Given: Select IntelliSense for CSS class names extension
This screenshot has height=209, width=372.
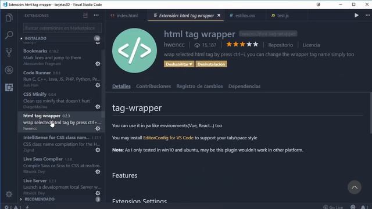Looking at the screenshot, I should coord(60,143).
